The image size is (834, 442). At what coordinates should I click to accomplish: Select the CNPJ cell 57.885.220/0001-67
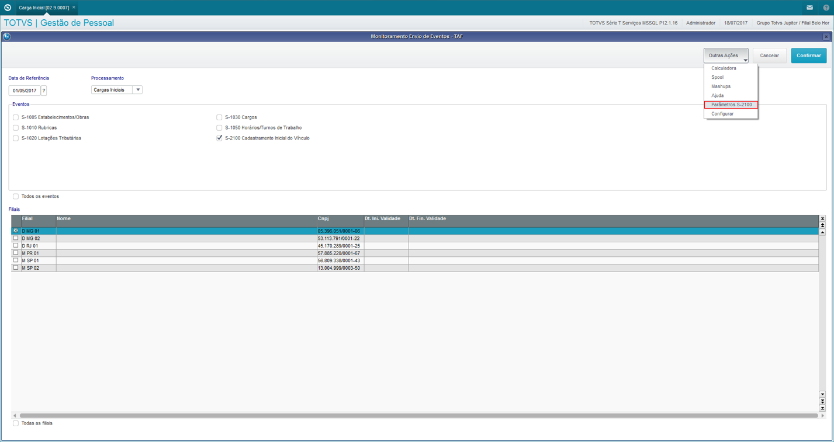tap(340, 253)
